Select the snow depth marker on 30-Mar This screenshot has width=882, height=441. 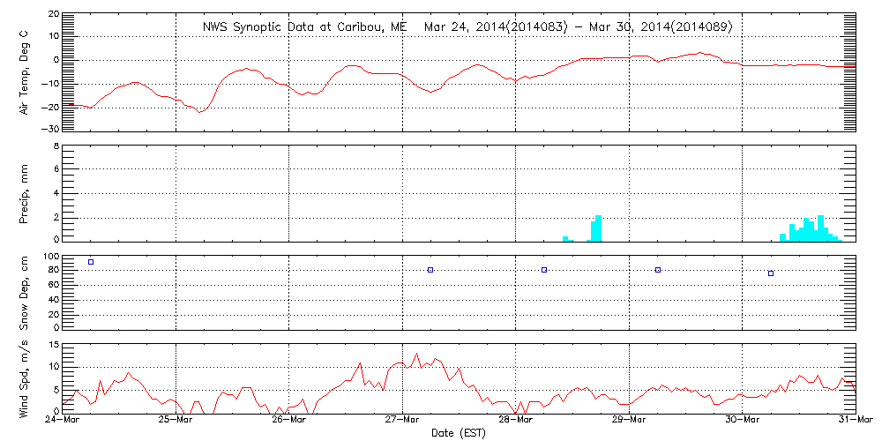pos(771,273)
